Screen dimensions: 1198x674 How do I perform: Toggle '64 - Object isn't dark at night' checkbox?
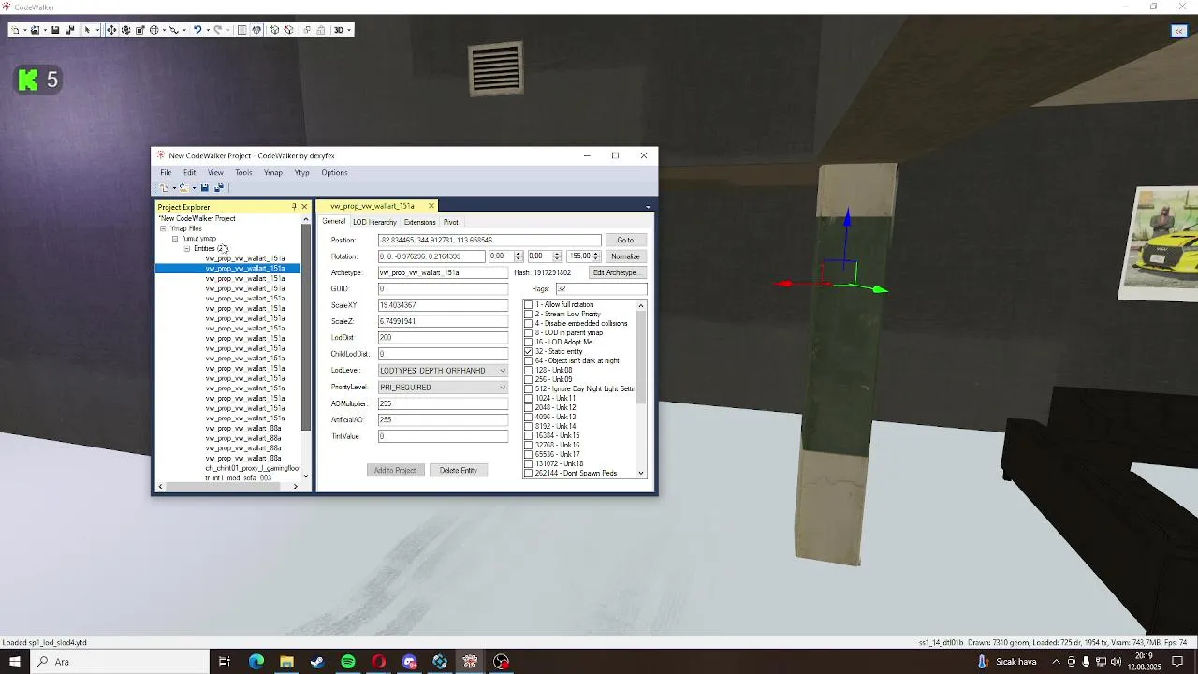528,361
